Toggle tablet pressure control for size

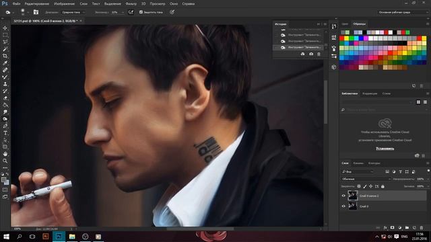pyautogui.click(x=172, y=12)
